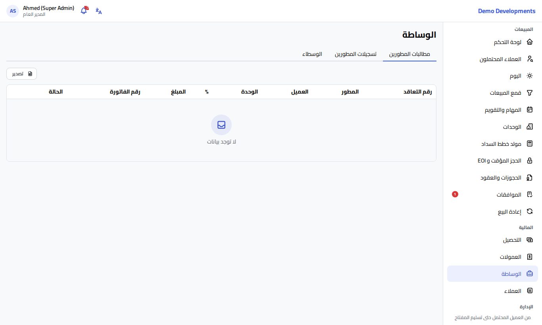Click the رقم الفاتورة column header
The height and width of the screenshot is (325, 542).
125,92
